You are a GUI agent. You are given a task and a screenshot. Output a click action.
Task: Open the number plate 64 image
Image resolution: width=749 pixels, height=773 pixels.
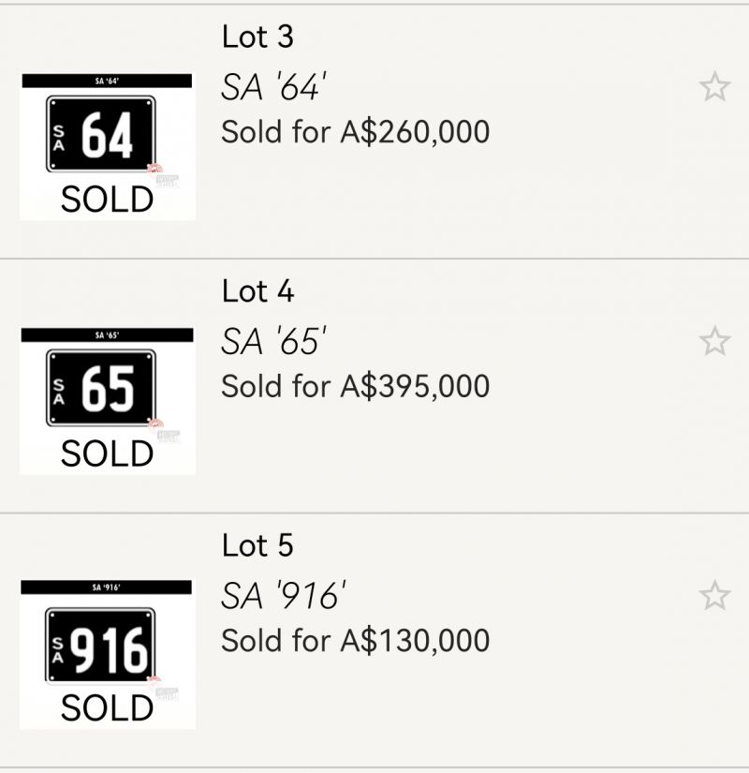coord(101,135)
